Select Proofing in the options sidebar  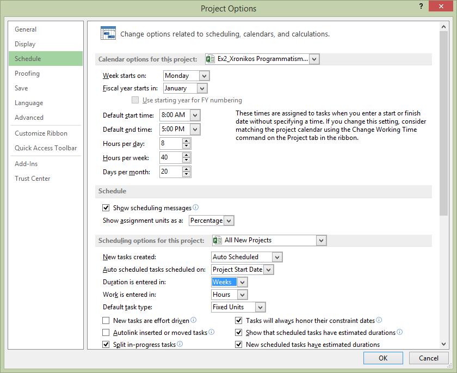pos(46,74)
